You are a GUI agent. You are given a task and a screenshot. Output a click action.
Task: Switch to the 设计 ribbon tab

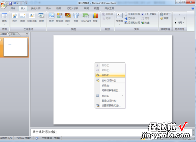pos(48,9)
